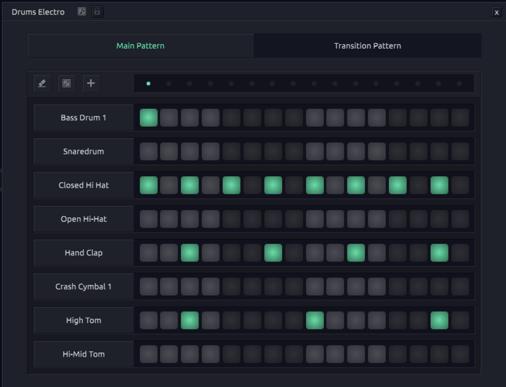Click the Hi-Mid Tom instrument label
506x387 pixels.
83,354
